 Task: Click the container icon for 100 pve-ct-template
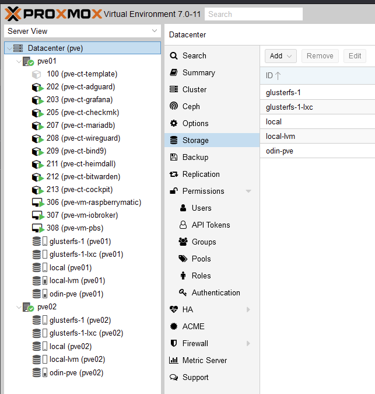point(37,74)
